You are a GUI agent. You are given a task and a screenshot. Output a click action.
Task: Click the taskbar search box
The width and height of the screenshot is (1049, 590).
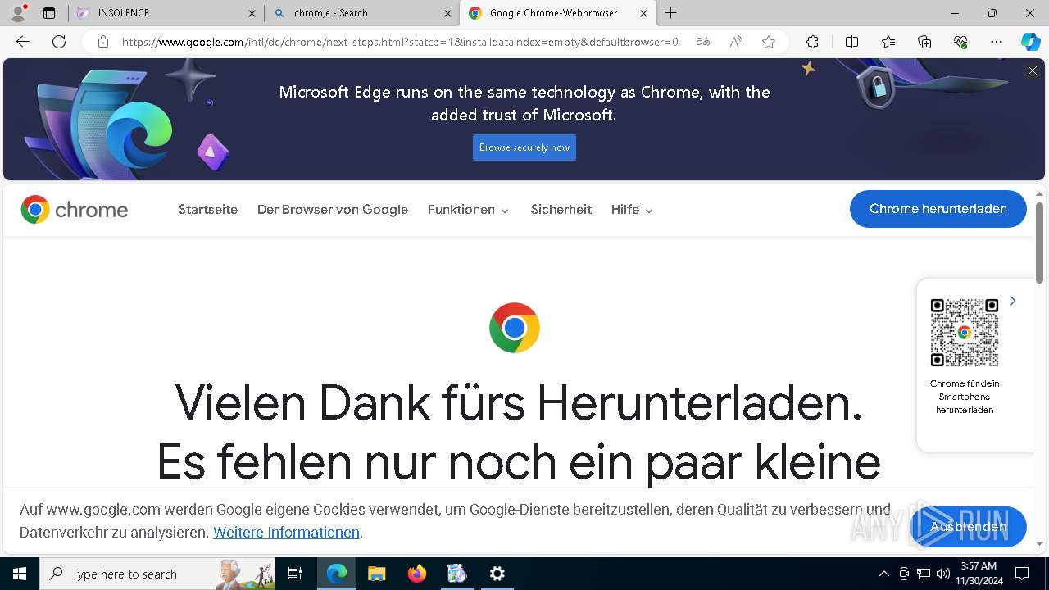click(157, 574)
